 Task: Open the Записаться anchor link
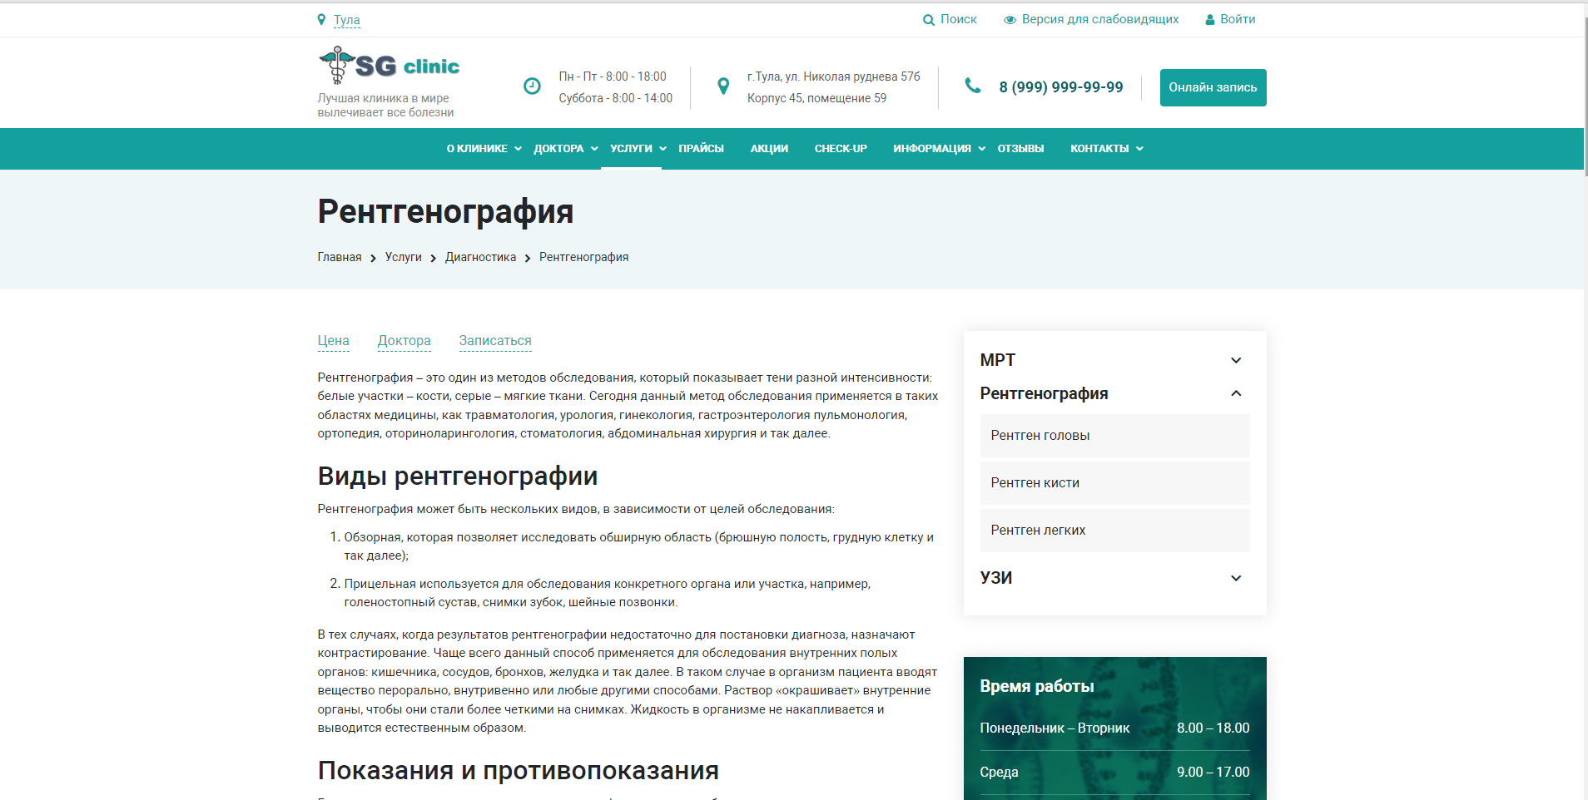tap(495, 341)
